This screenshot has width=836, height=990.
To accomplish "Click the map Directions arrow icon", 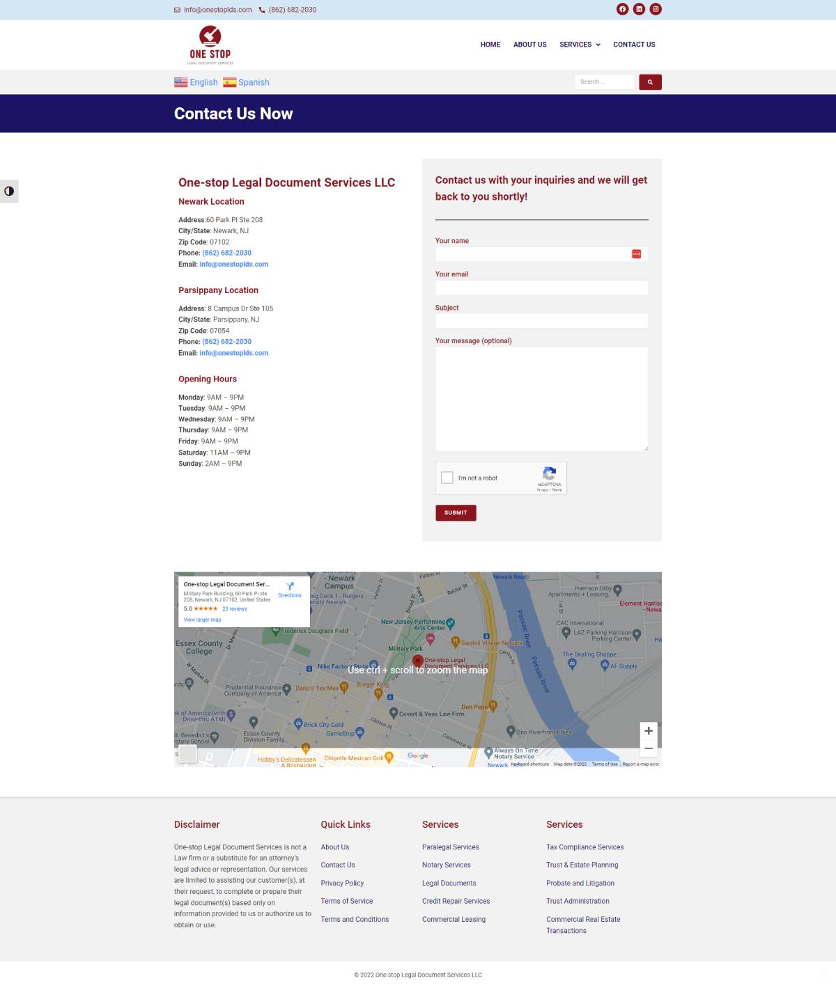I will pos(290,586).
